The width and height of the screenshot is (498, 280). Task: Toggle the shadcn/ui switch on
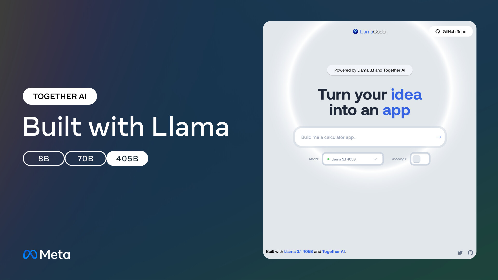point(420,159)
